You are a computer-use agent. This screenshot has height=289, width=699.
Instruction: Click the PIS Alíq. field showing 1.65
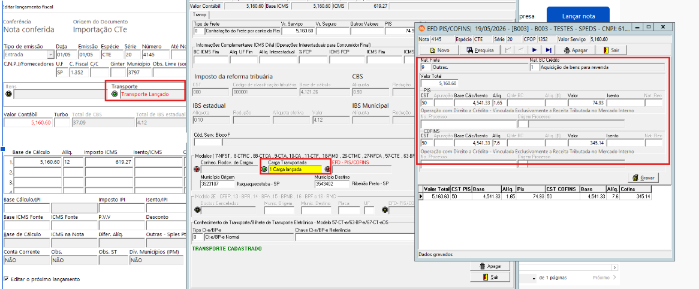coord(499,103)
